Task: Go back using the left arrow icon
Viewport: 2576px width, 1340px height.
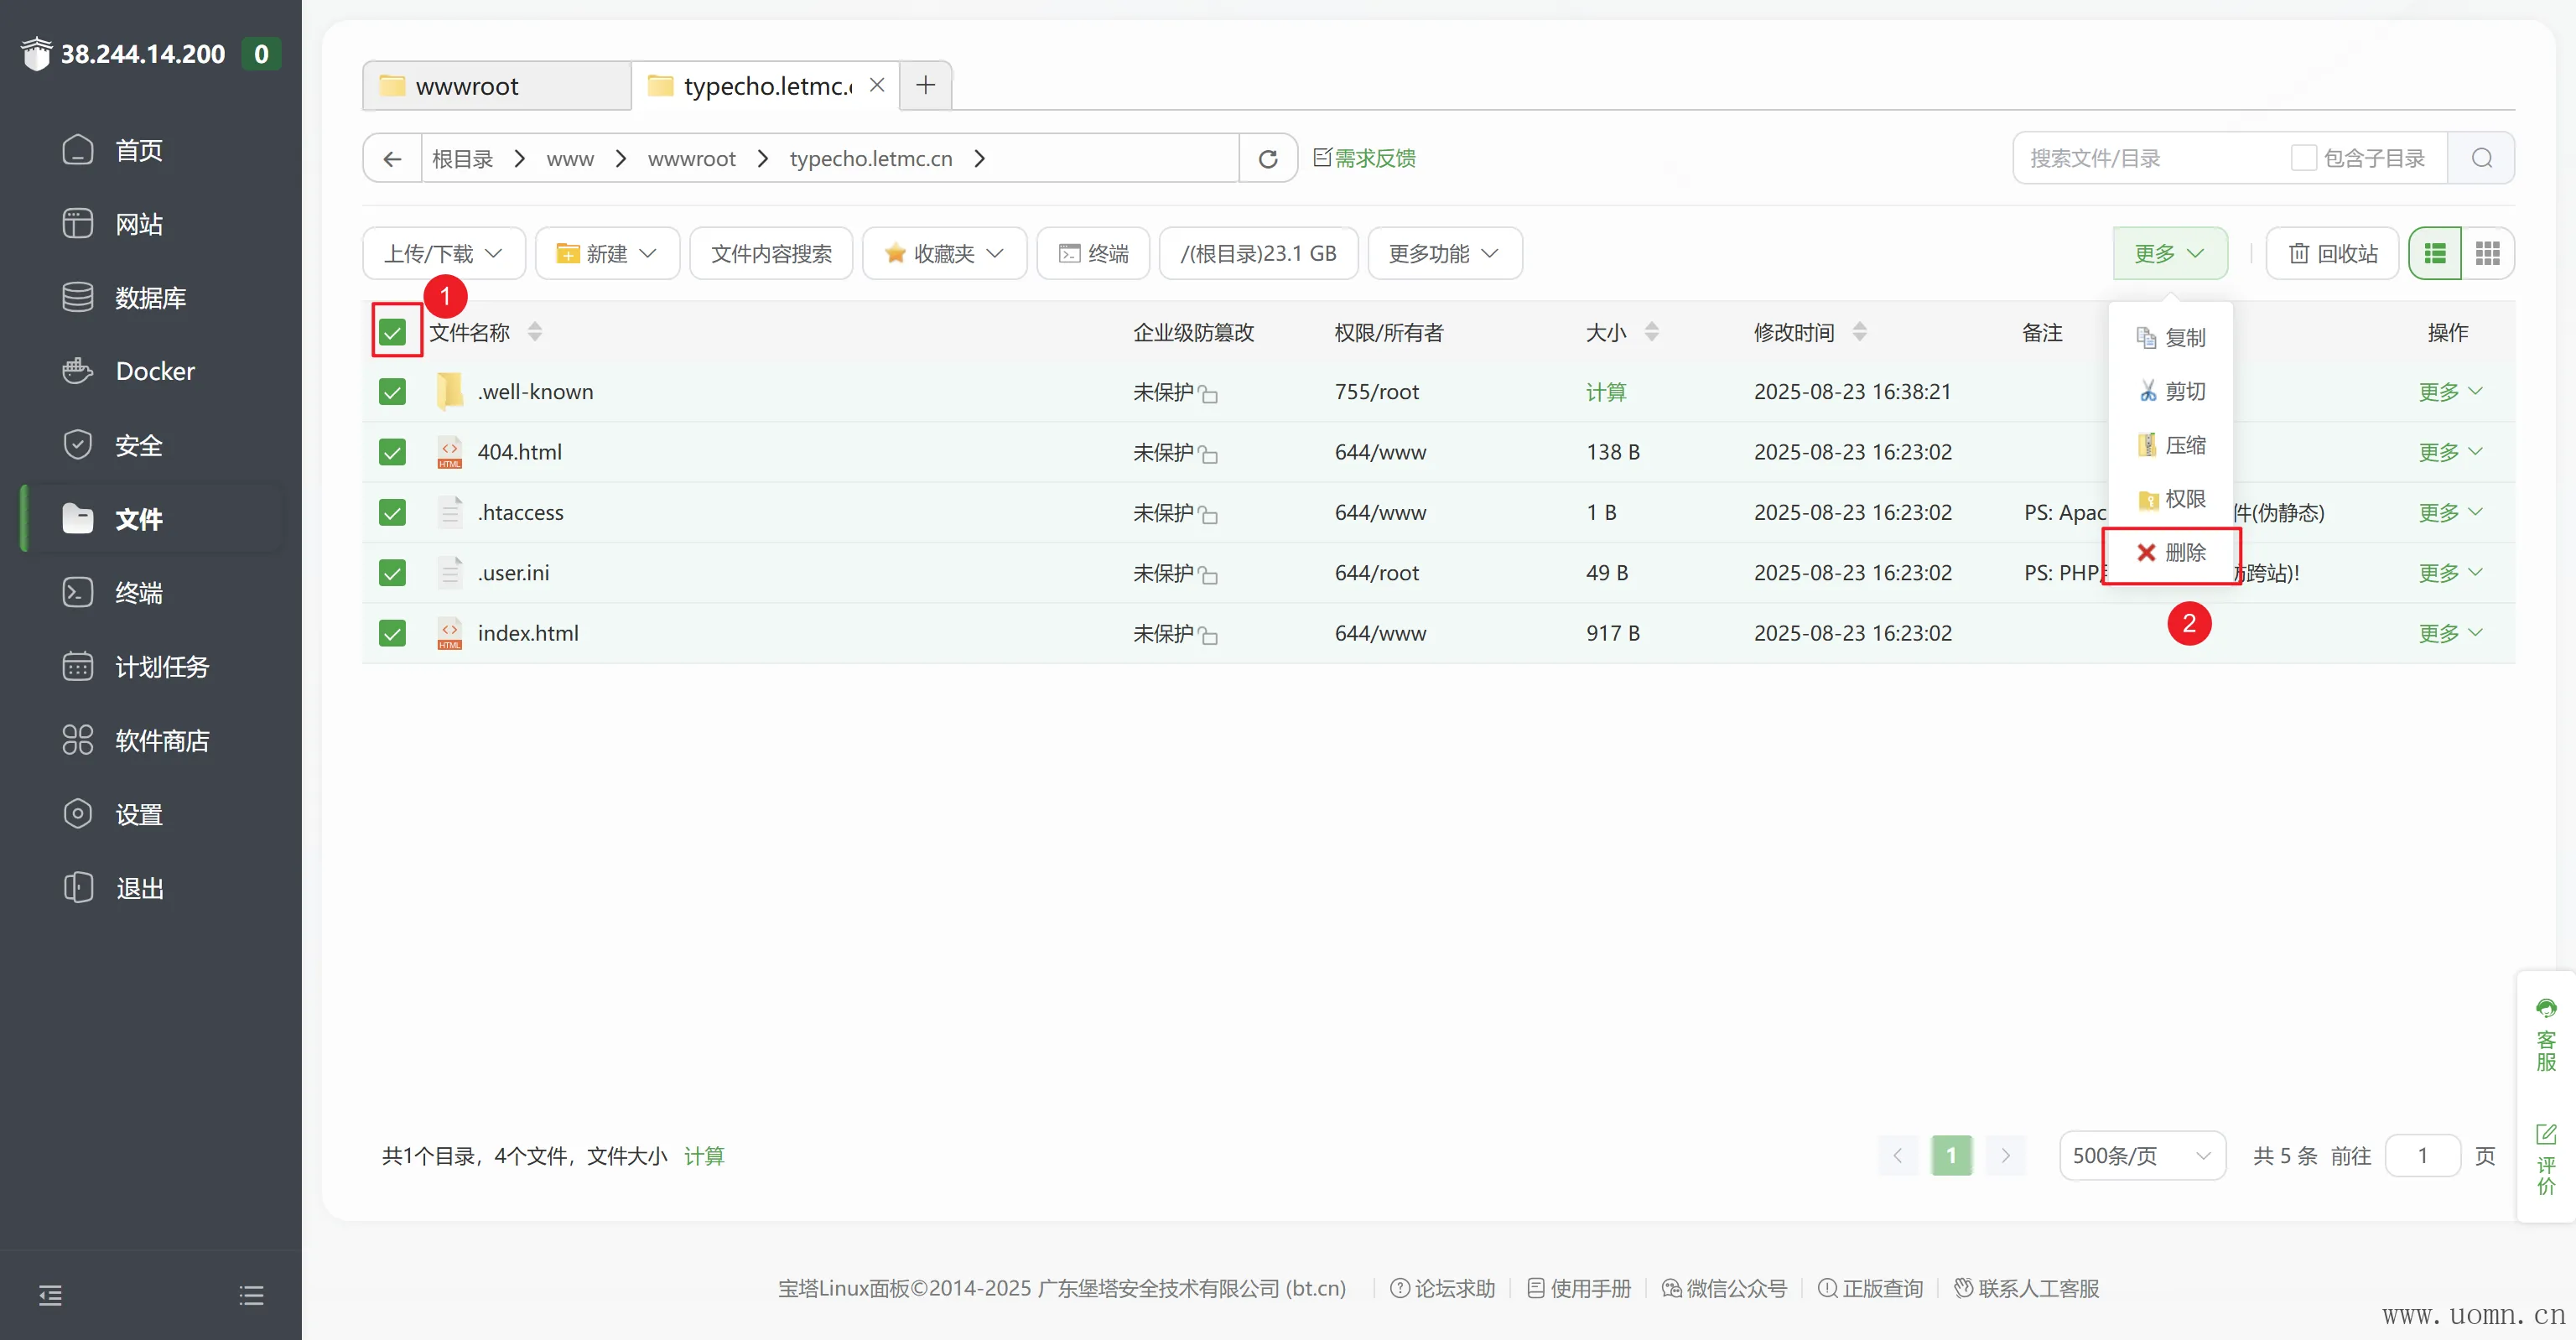Action: [x=392, y=159]
